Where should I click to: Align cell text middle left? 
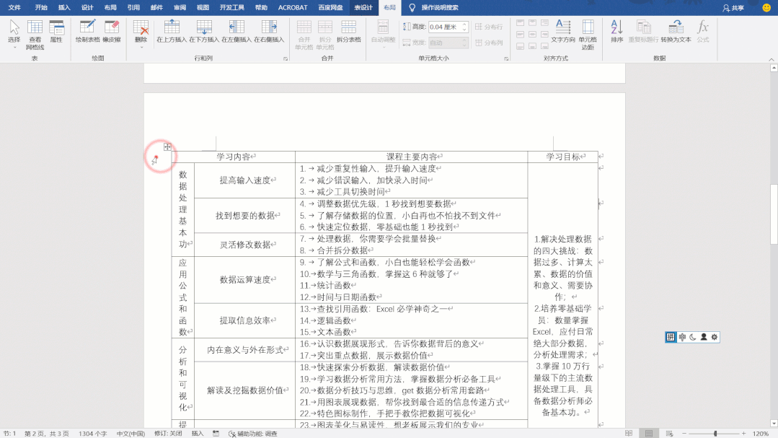(x=520, y=34)
